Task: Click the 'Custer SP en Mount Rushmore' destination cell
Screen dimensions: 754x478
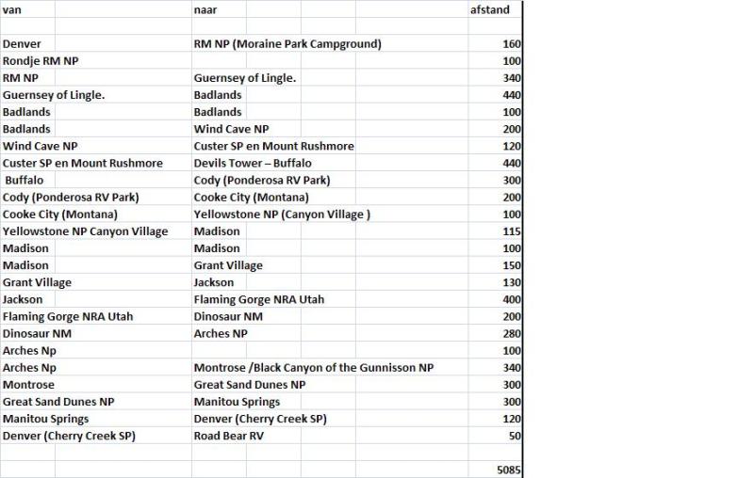Action: (273, 146)
